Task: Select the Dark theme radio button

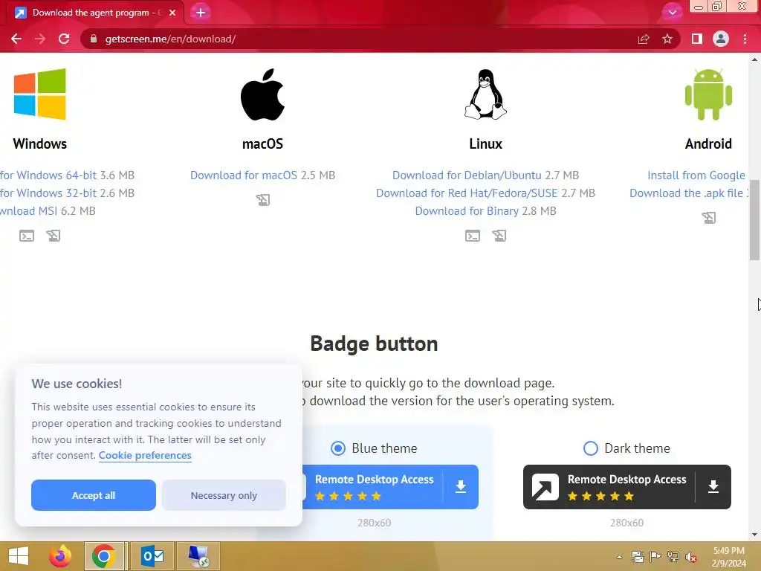Action: (591, 448)
